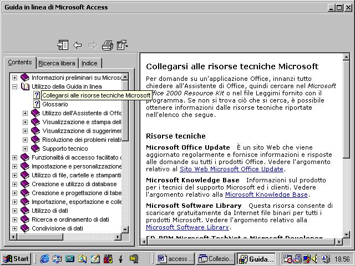Expand Impostazione e personalizzazione node
The image size is (355, 266).
[x=14, y=166]
